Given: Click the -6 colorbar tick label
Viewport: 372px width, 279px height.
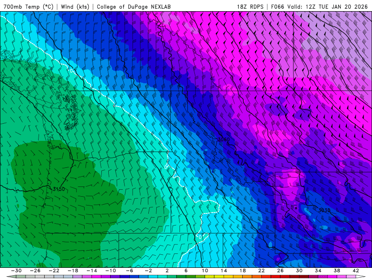Looking at the screenshot, I should pos(130,271).
